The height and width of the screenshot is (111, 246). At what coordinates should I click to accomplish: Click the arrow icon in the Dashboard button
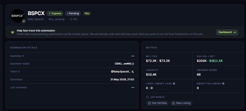coord(235,32)
